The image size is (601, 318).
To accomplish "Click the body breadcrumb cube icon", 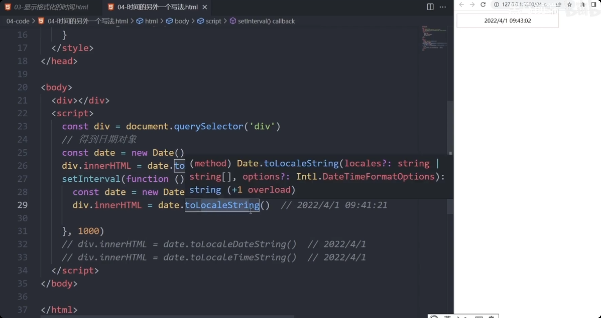I will tap(169, 21).
